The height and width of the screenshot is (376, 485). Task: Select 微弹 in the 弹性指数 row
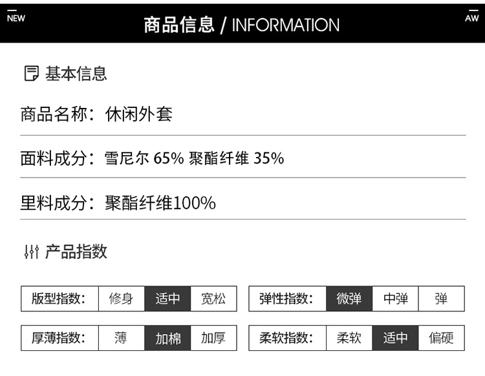coord(349,298)
